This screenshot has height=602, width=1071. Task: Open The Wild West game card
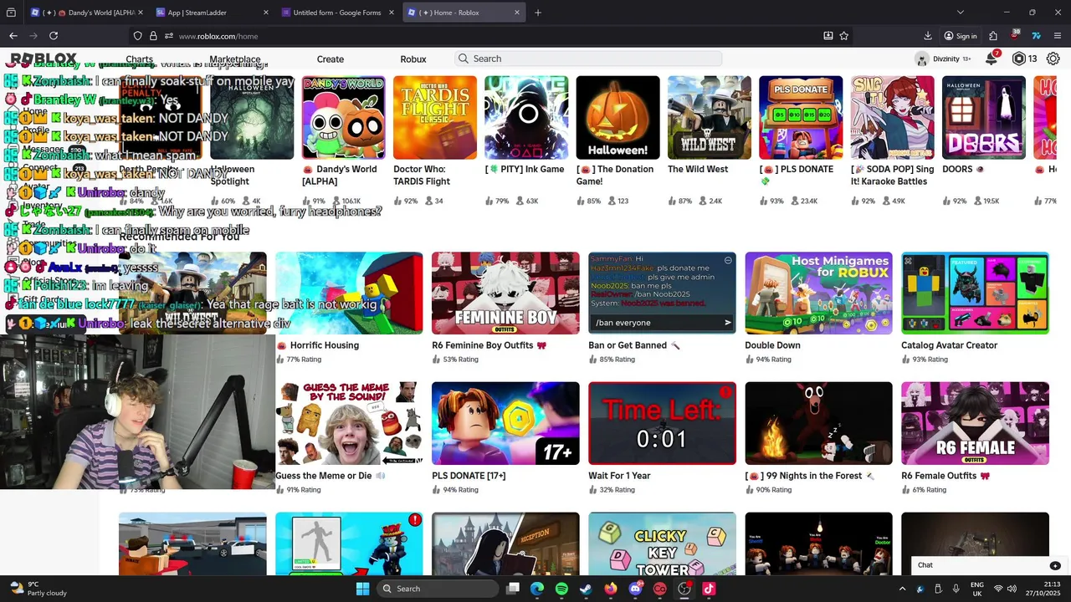tap(710, 117)
